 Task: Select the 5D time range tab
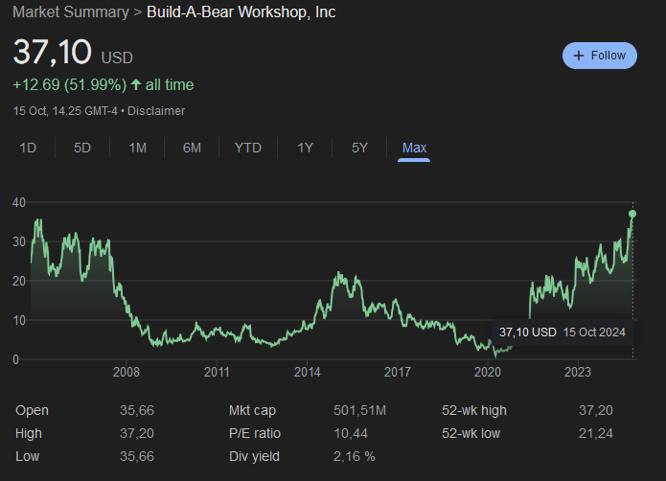tap(82, 148)
